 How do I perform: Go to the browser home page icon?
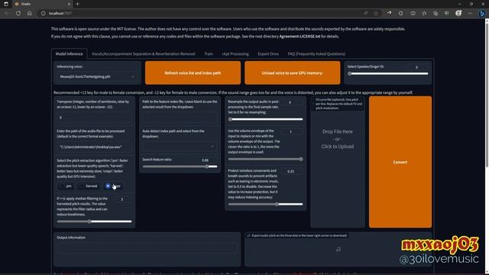point(29,14)
